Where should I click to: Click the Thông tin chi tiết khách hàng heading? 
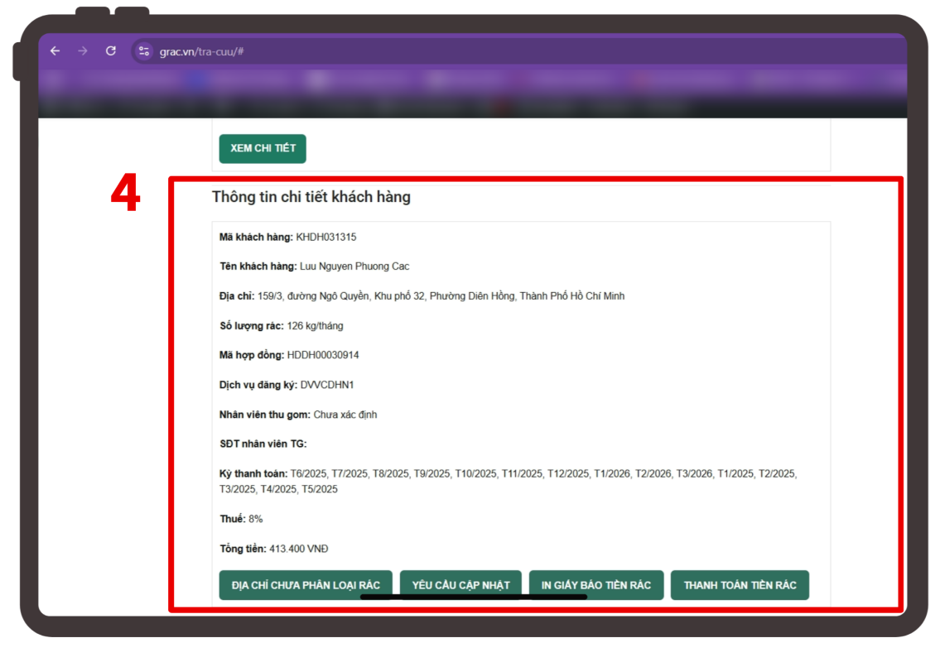coord(311,197)
